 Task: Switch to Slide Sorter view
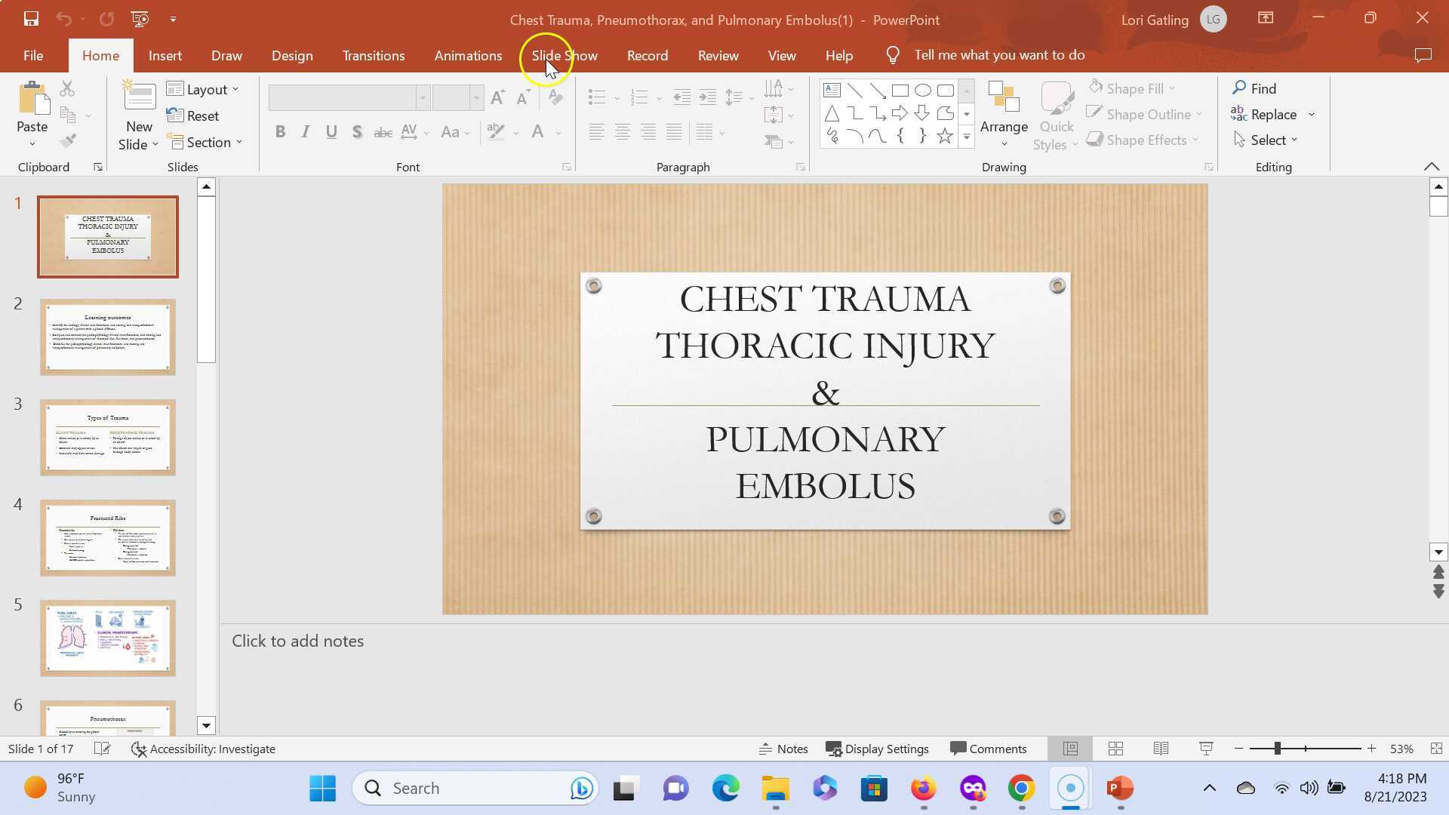pos(1115,748)
